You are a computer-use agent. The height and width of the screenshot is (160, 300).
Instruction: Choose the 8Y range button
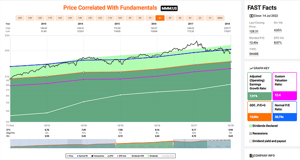(140, 18)
